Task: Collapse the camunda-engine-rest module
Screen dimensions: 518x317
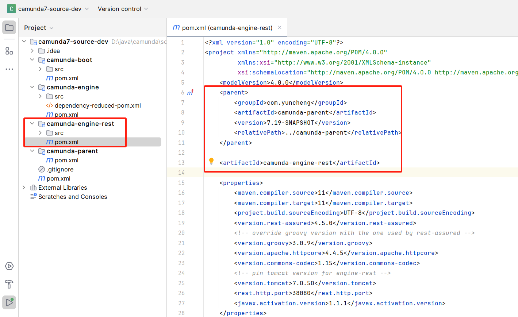Action: tap(32, 124)
